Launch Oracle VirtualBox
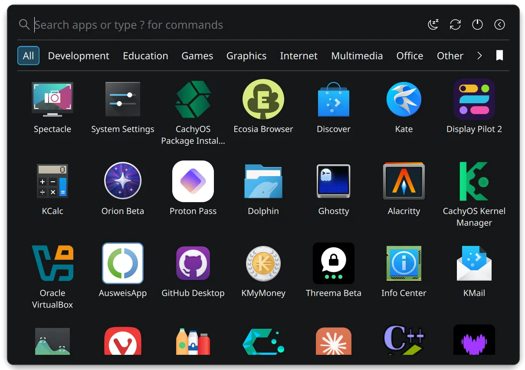 tap(52, 263)
